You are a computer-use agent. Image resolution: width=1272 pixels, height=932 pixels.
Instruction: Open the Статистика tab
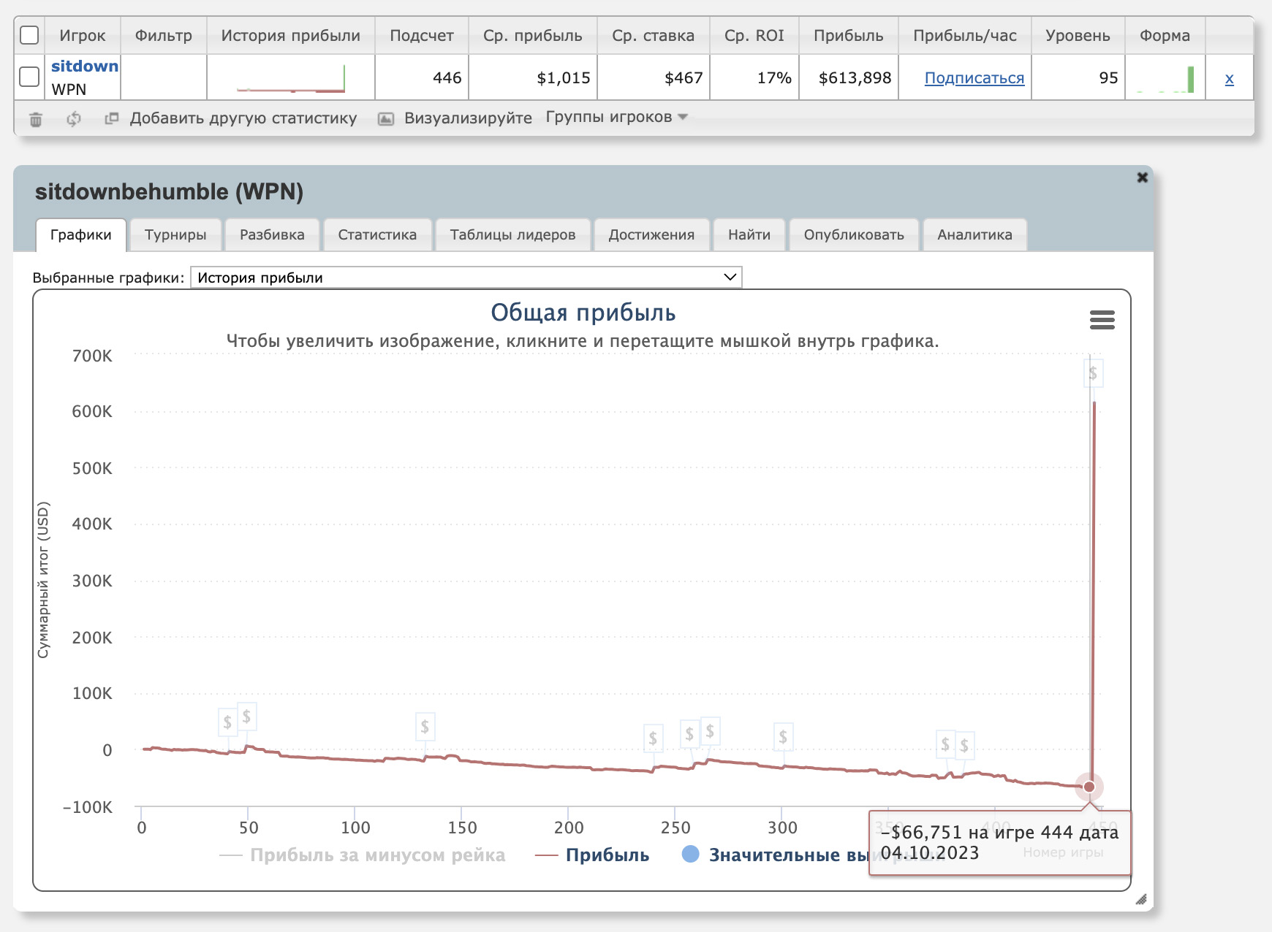click(377, 235)
